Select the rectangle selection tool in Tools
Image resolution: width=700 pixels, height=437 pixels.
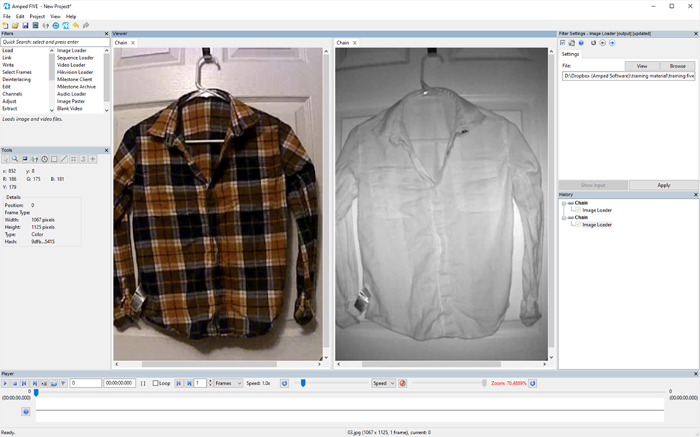54,159
